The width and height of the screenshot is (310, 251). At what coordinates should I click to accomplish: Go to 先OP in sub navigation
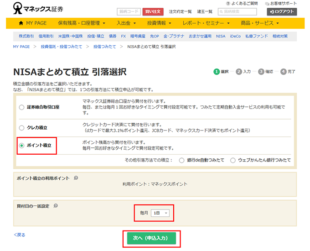point(155,36)
